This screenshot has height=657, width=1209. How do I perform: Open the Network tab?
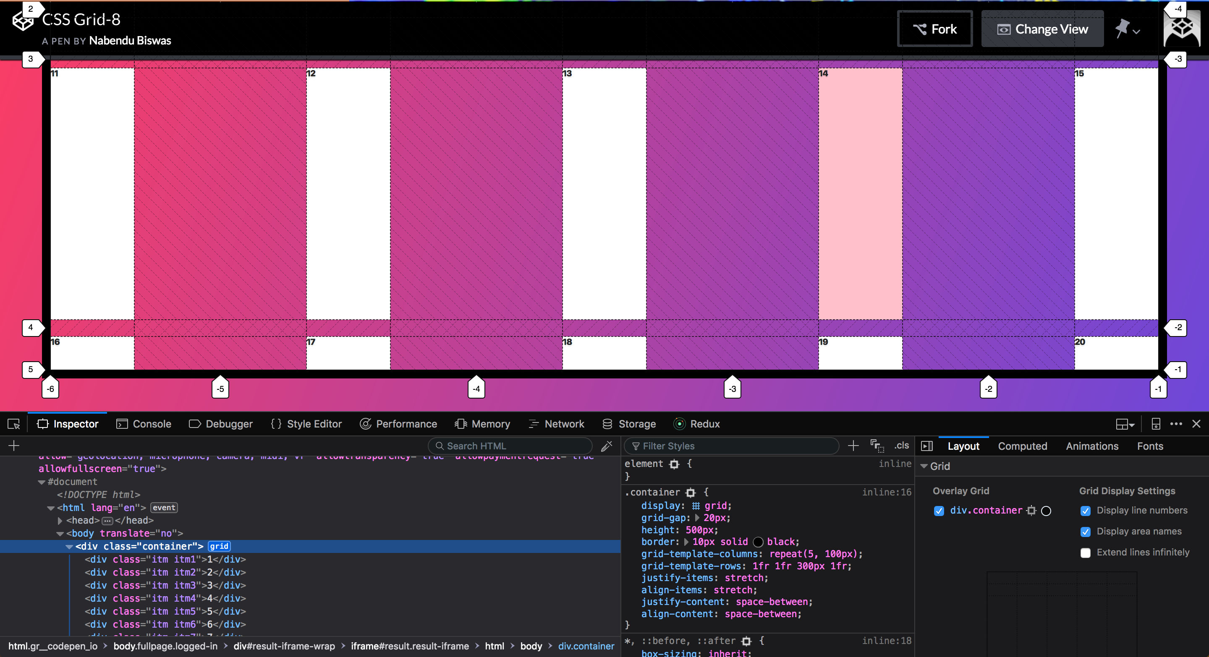556,424
